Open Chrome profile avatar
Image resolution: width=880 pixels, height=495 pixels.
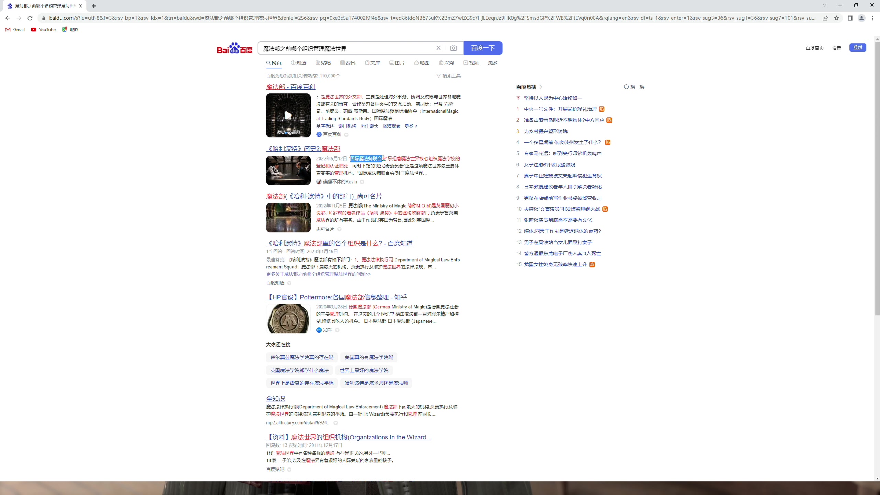[861, 18]
